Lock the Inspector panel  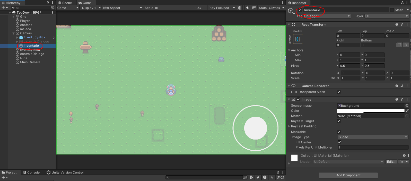[x=402, y=3]
